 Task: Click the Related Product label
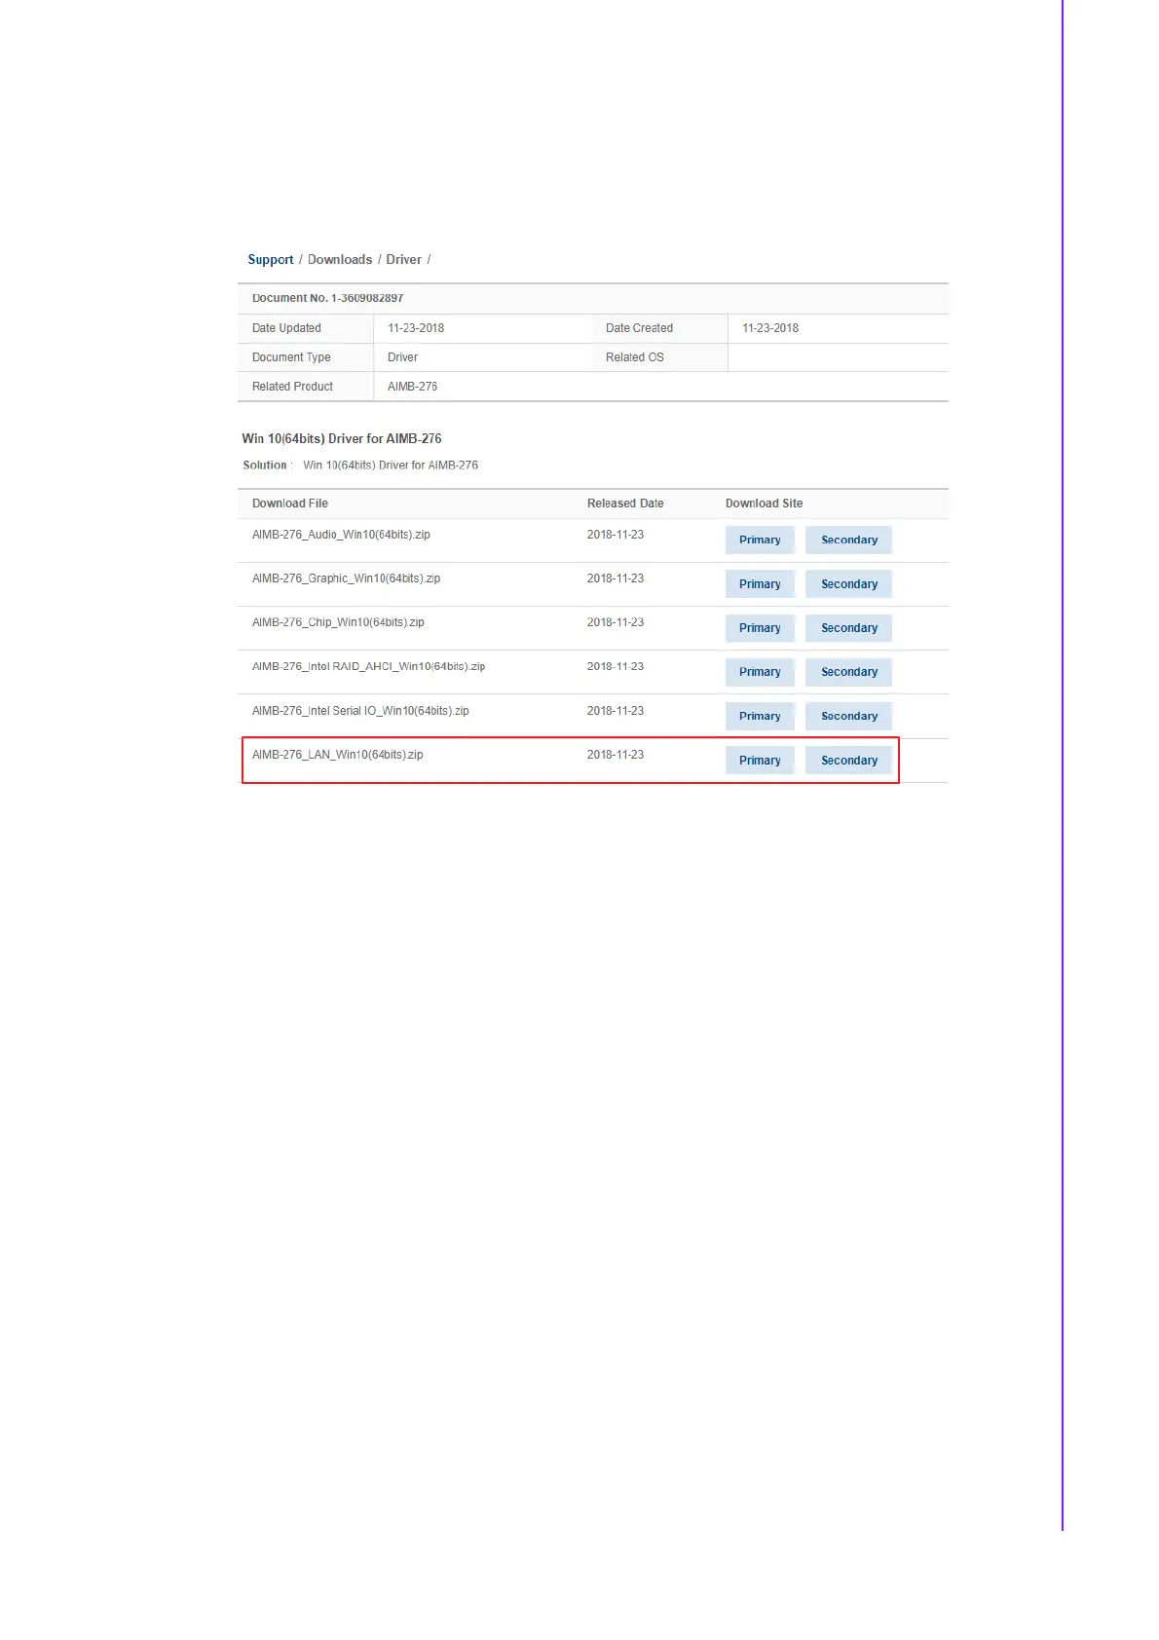click(x=292, y=387)
